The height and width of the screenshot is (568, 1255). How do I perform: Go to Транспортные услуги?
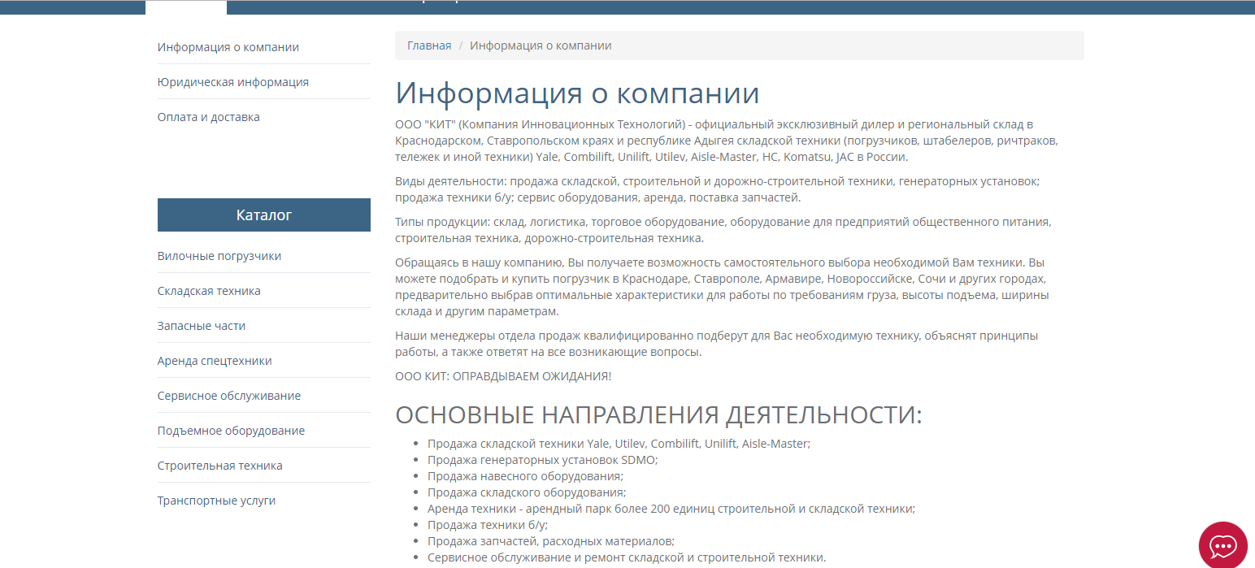click(217, 501)
